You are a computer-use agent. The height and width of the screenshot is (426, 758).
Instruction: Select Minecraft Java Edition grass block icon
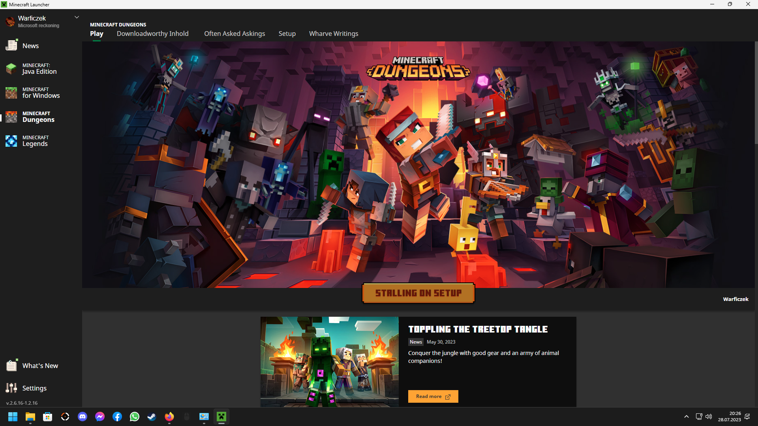(11, 69)
